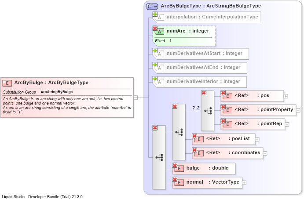Viewport: 304px width, 199px height.
Task: Toggle red X on normal element
Action: 175,179
